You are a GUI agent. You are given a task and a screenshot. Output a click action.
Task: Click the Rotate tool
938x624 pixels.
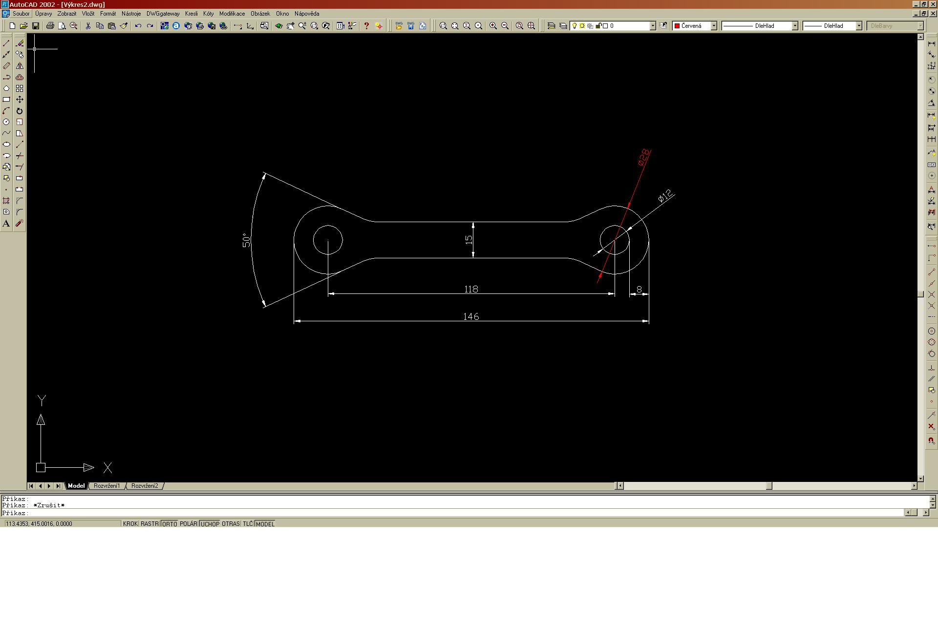(x=20, y=111)
